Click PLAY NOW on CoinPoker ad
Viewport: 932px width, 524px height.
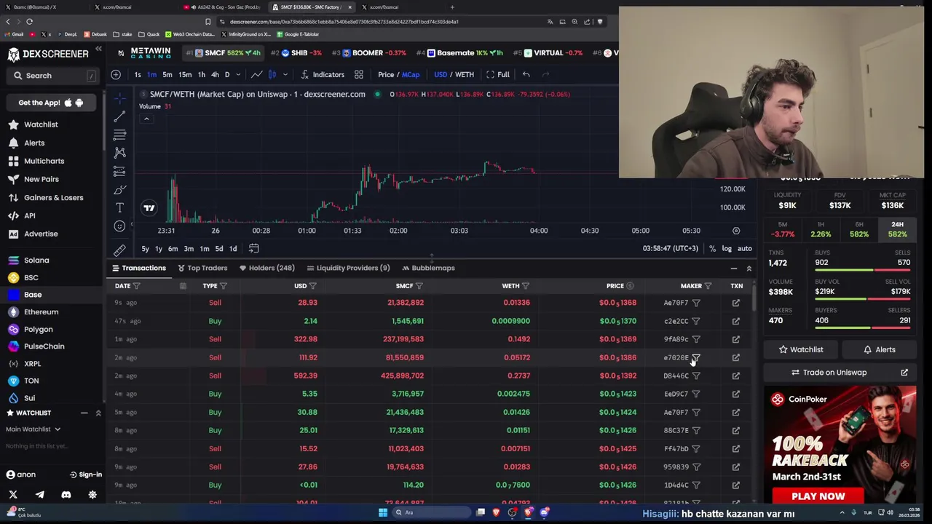pyautogui.click(x=818, y=496)
